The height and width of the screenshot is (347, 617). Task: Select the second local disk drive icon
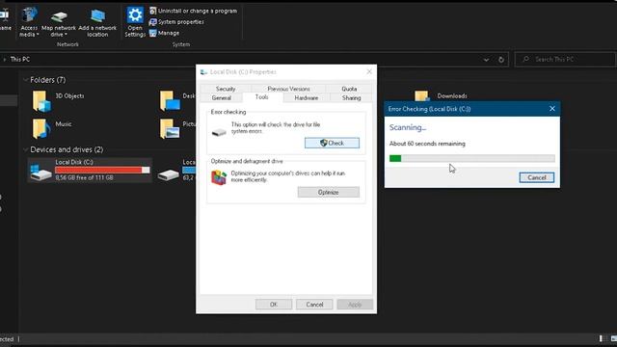(x=168, y=174)
